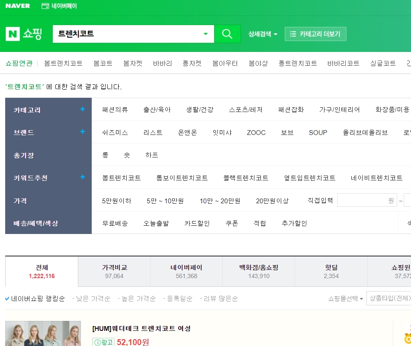Filter price 10만 ~ 20만원
This screenshot has width=411, height=346.
point(220,201)
